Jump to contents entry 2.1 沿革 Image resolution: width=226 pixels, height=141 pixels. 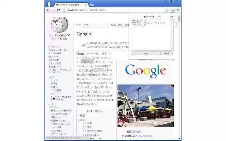click(x=87, y=123)
